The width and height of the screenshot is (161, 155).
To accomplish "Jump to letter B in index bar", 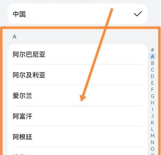I will (x=152, y=63).
